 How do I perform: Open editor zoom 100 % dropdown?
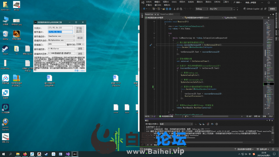149,116
